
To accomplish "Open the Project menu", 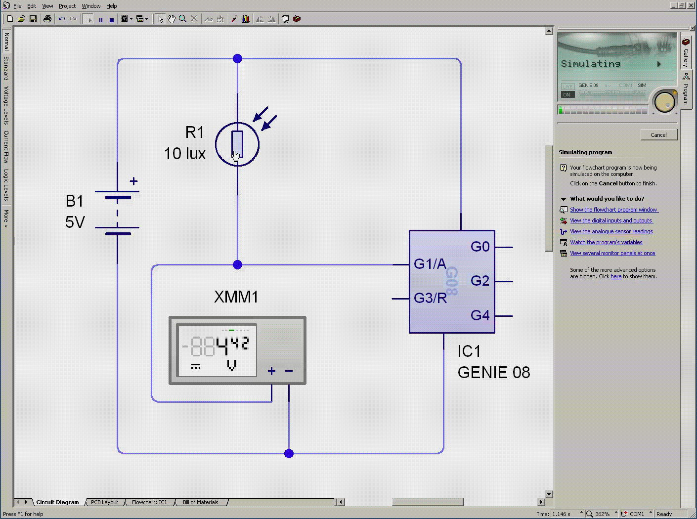I will coord(67,6).
